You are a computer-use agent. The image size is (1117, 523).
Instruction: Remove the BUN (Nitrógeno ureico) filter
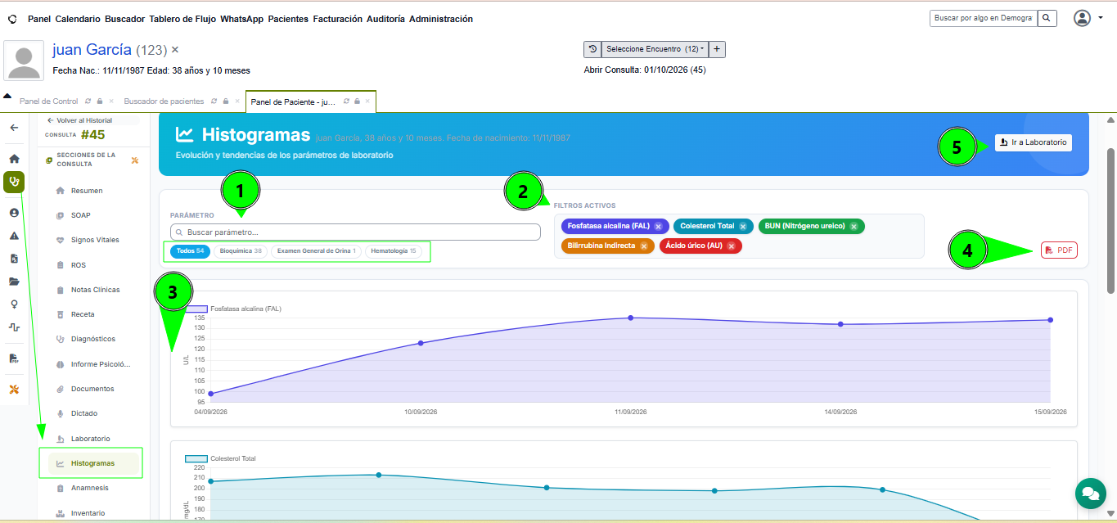(x=854, y=226)
